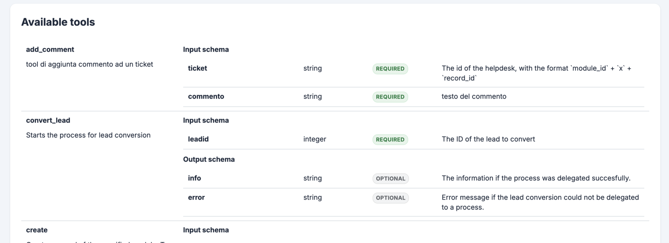Click the integer type of leadid

coord(315,139)
